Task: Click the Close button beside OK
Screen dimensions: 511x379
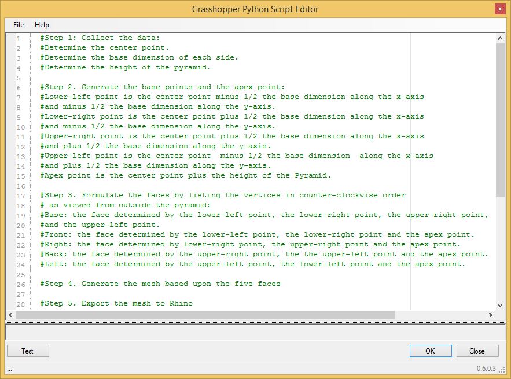Action: (x=477, y=351)
